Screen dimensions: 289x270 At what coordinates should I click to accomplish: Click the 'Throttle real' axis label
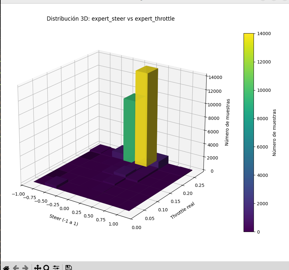[182, 210]
